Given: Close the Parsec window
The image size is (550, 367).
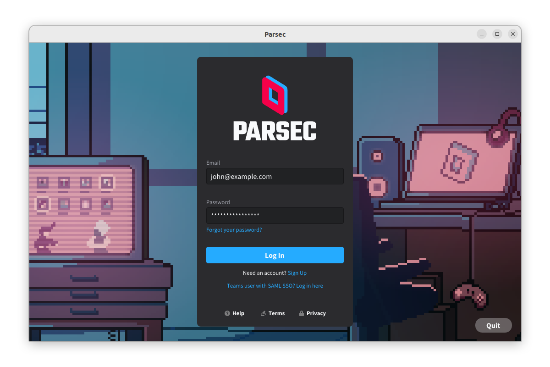Looking at the screenshot, I should 513,34.
